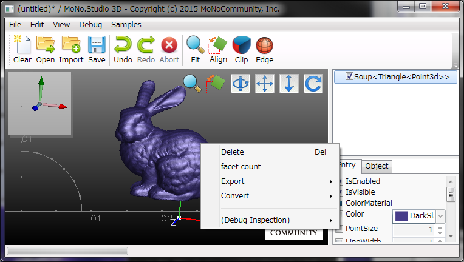
Task: Click viewport magnifier fit icon
Action: (x=192, y=84)
